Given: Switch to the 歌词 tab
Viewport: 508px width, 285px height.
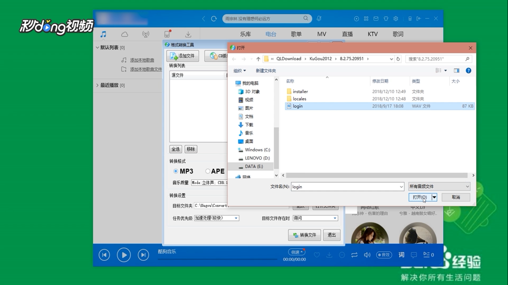Looking at the screenshot, I should [x=398, y=34].
